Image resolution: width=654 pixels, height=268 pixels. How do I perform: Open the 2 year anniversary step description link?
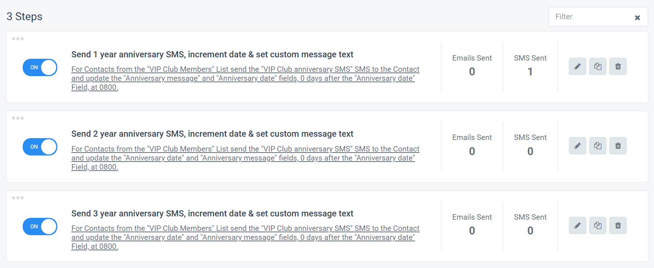245,158
